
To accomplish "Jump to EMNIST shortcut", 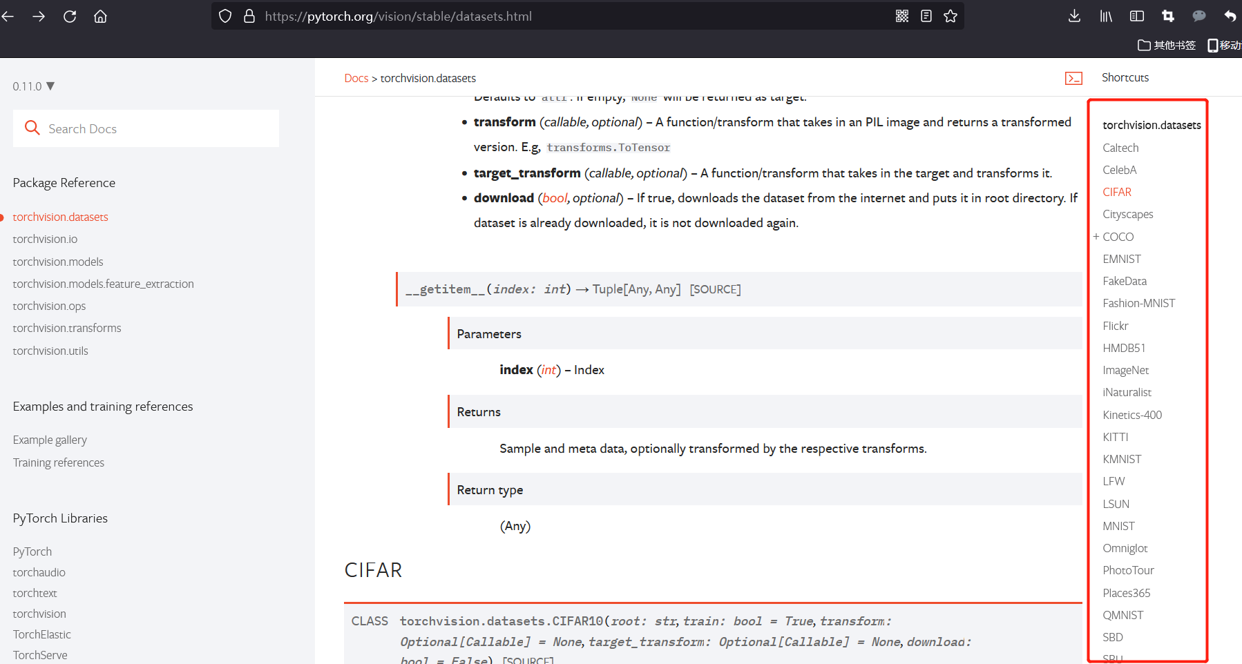I will pos(1122,259).
